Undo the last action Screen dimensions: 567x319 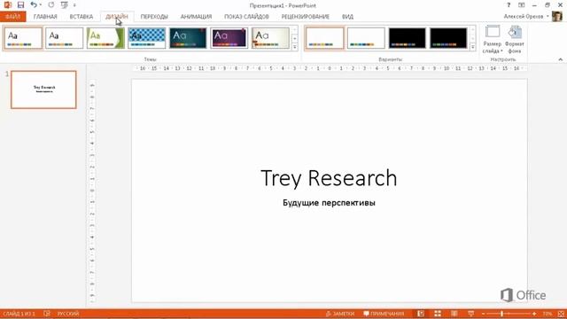(x=34, y=4)
